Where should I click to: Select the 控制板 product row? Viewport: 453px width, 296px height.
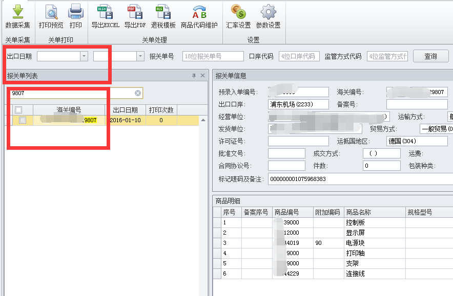(x=333, y=222)
